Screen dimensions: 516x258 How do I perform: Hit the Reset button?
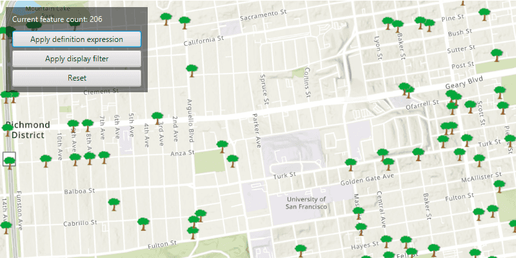77,78
